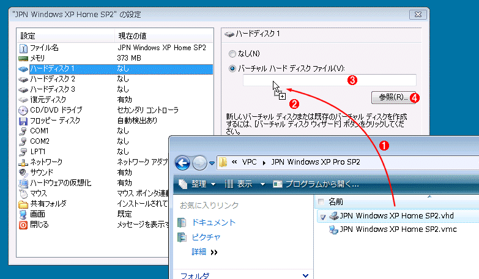The height and width of the screenshot is (279, 479).
Task: Click the COM2 port icon
Action: pos(23,141)
